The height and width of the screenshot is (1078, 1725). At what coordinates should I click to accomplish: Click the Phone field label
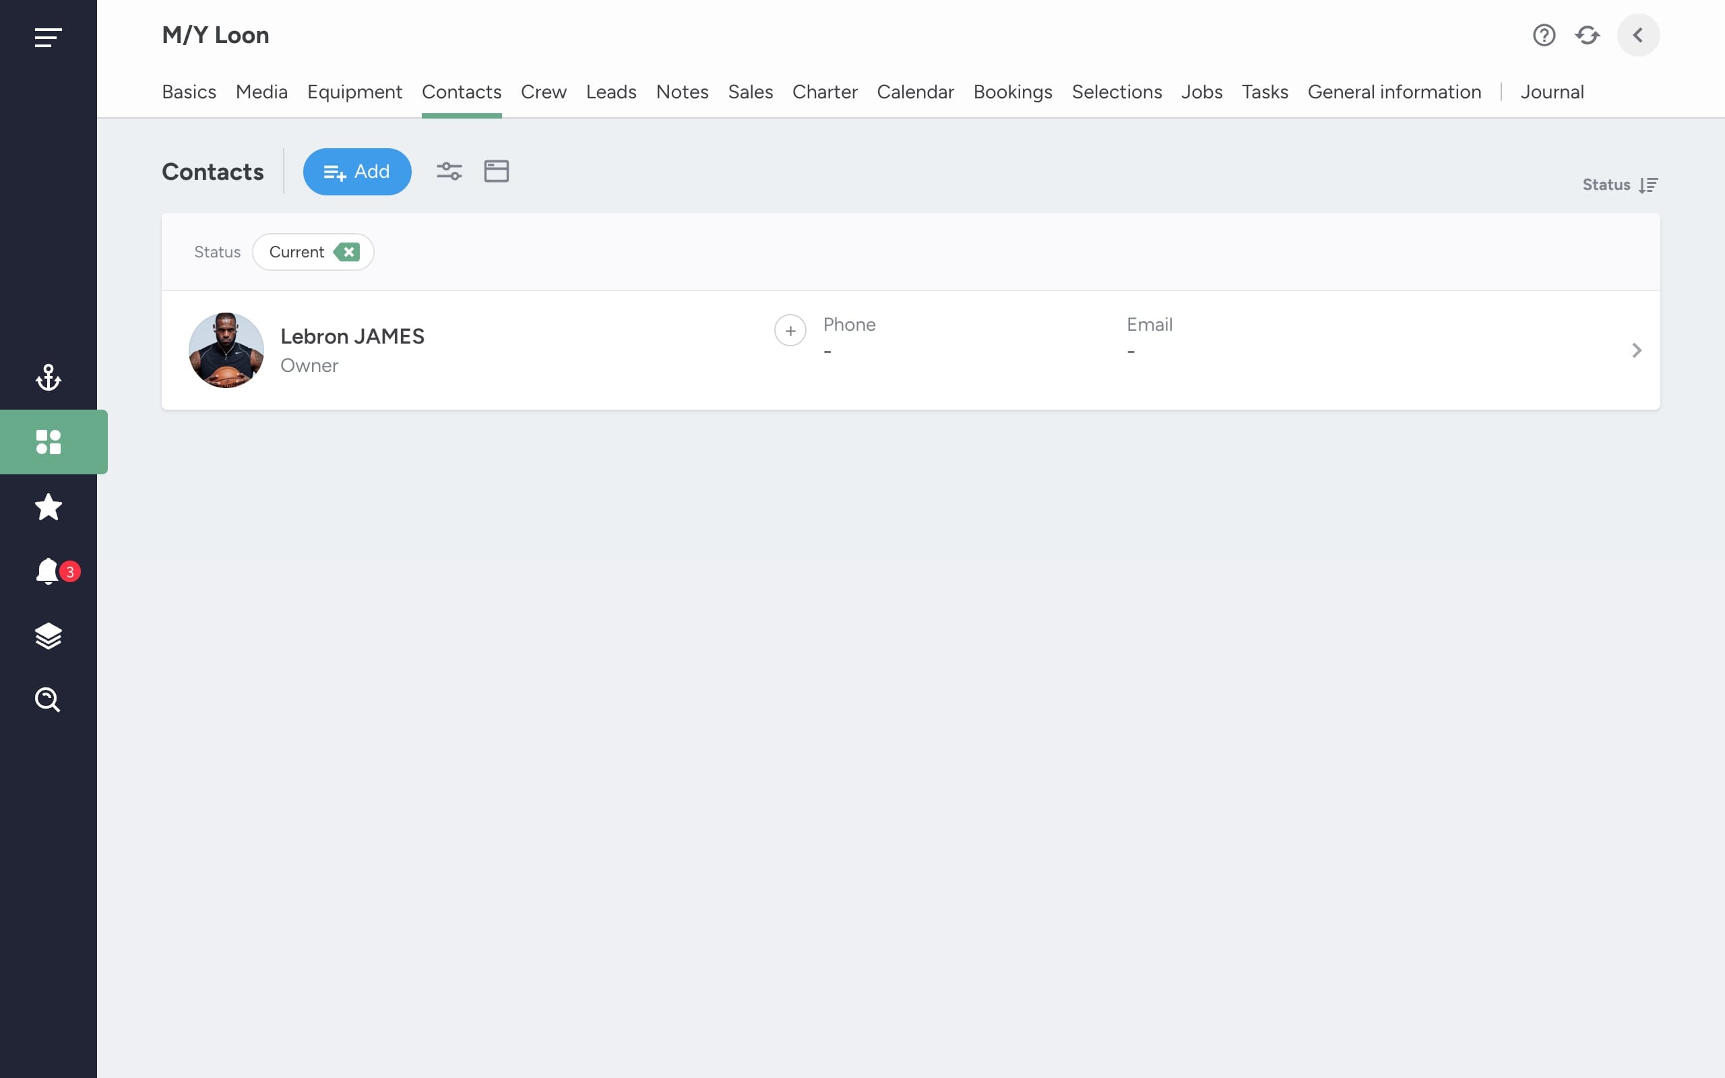(x=849, y=324)
